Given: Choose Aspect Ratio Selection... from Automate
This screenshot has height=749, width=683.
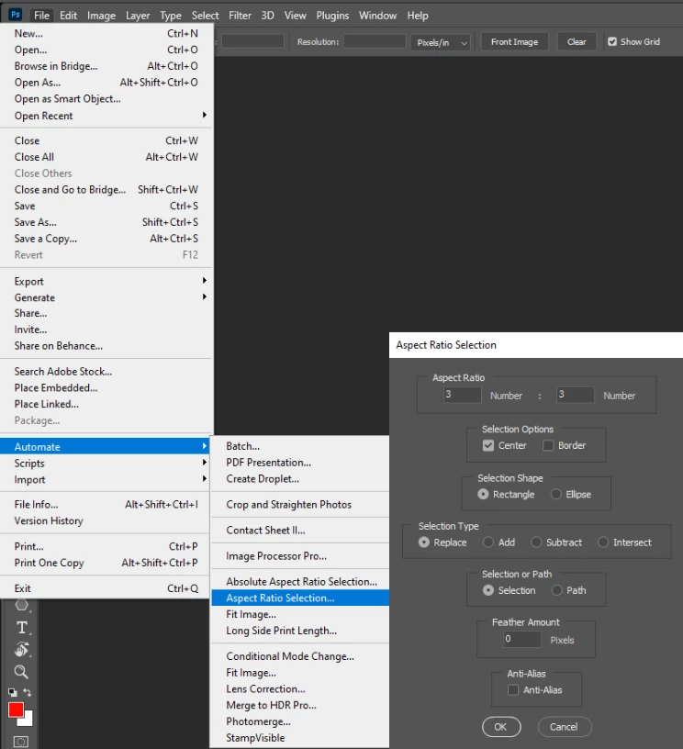Looking at the screenshot, I should click(x=300, y=598).
